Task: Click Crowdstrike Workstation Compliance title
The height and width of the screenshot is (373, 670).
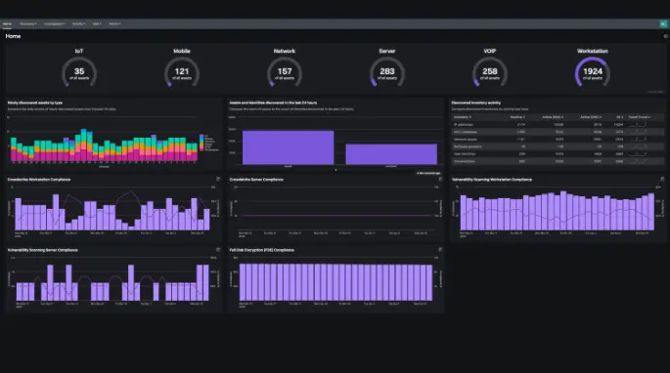Action: (x=39, y=180)
